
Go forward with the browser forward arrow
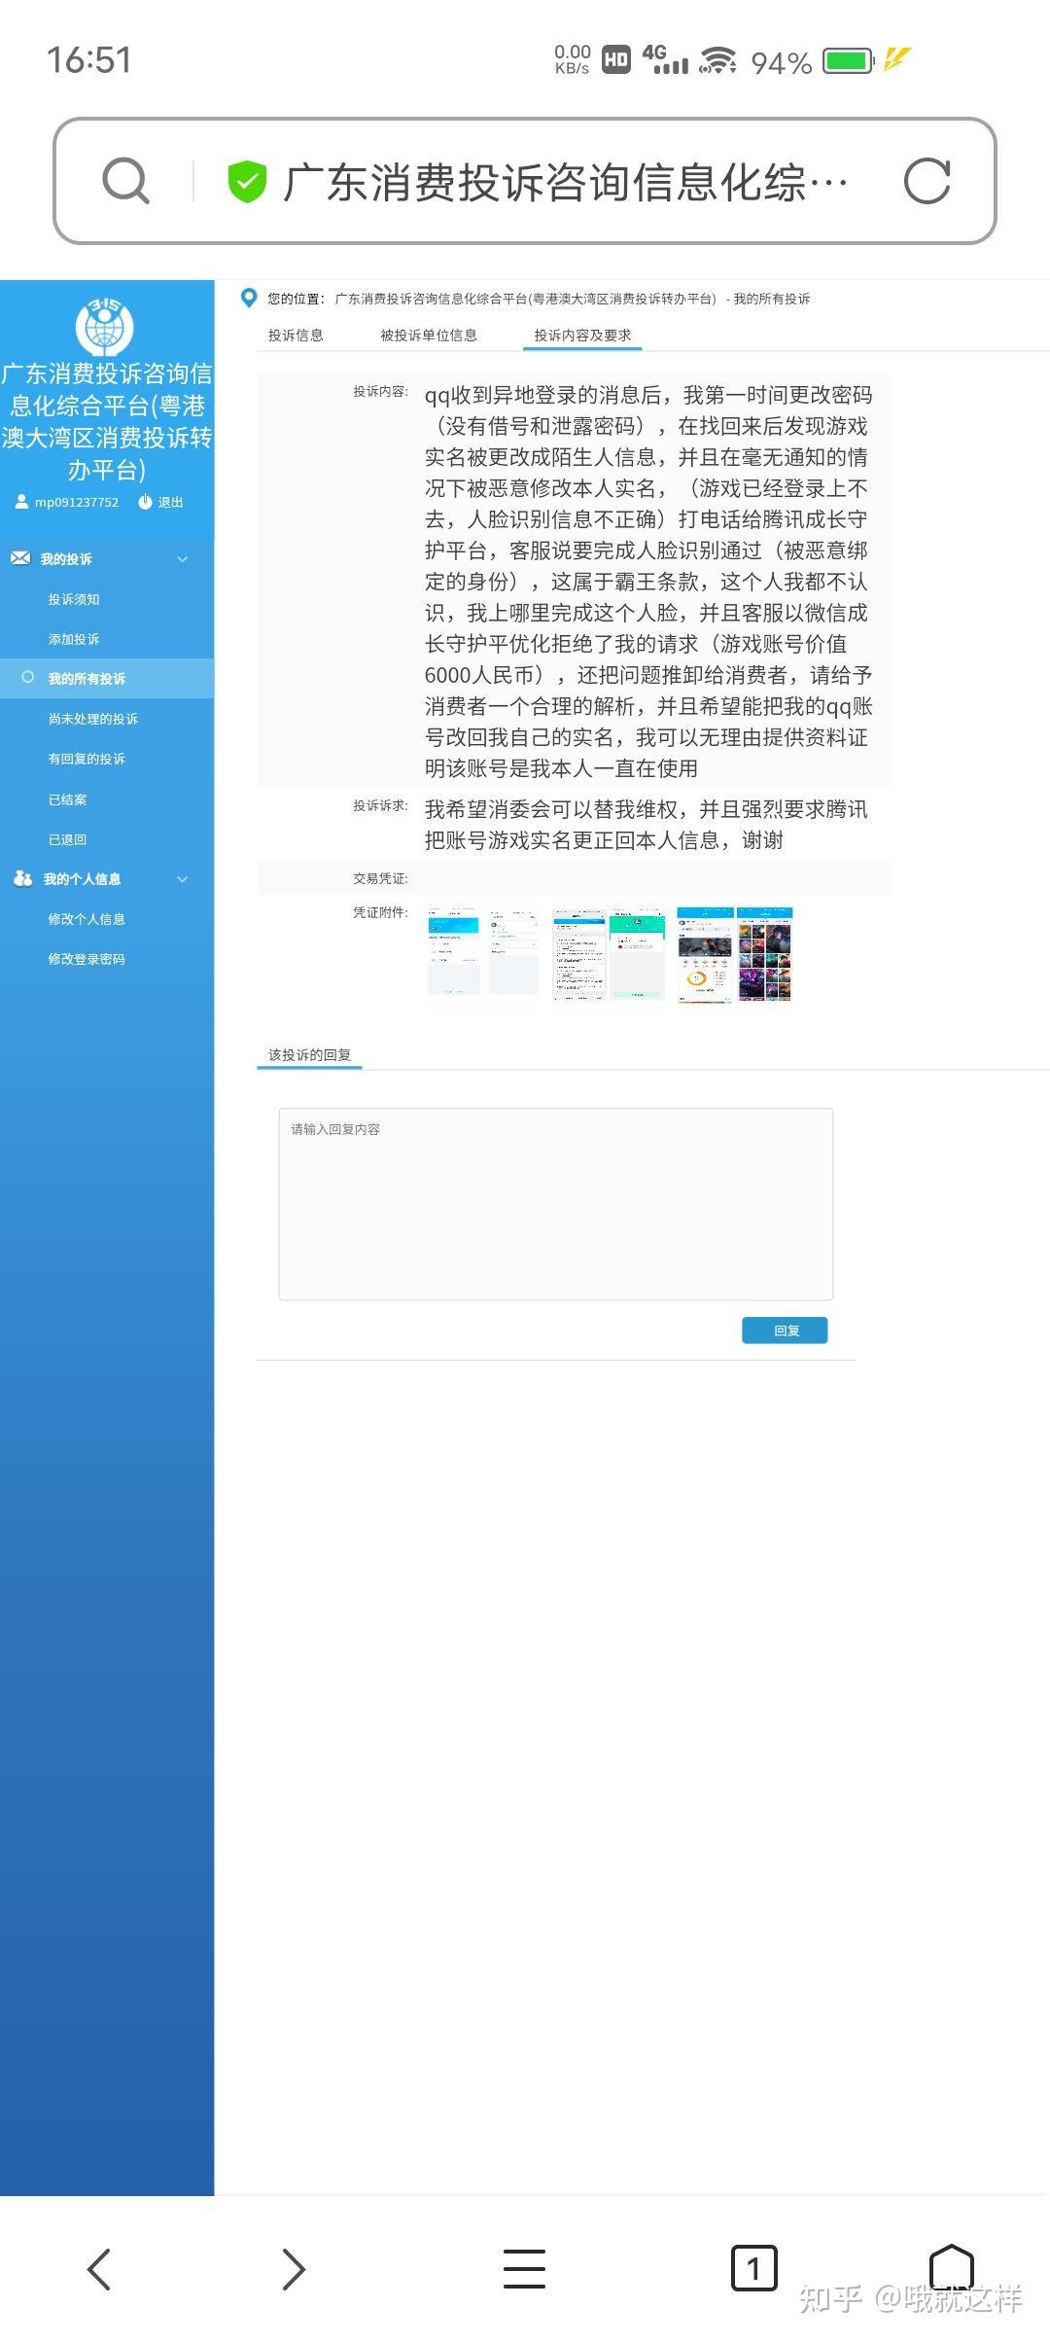(294, 2269)
